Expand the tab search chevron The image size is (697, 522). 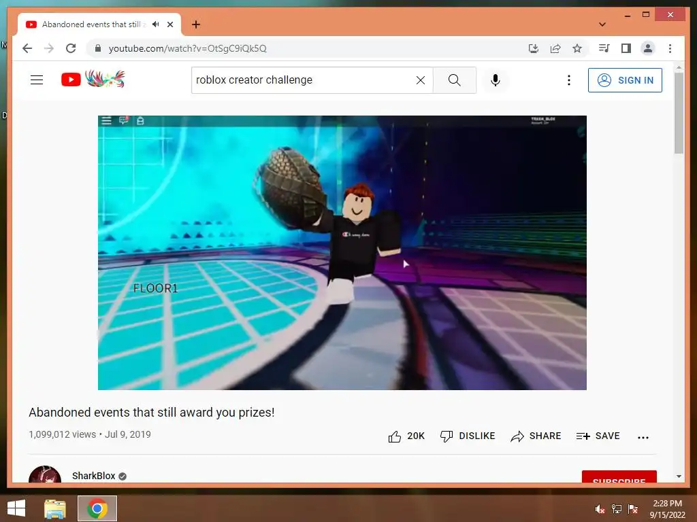coord(602,24)
